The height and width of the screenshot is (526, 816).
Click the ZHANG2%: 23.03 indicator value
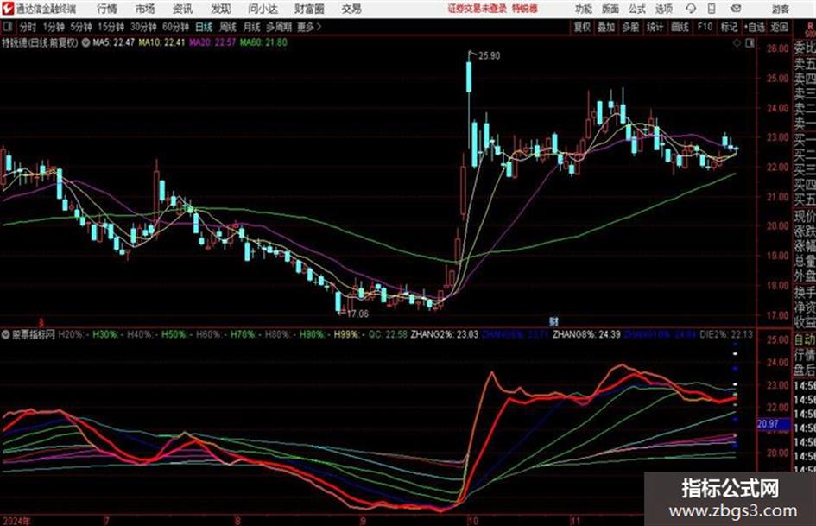[445, 334]
